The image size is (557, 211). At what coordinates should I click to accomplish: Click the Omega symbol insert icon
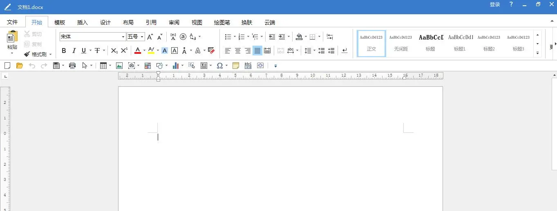pyautogui.click(x=219, y=65)
